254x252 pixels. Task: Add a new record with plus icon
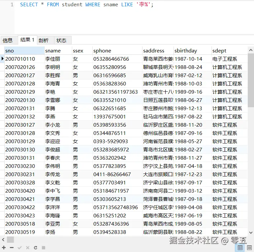[4, 247]
